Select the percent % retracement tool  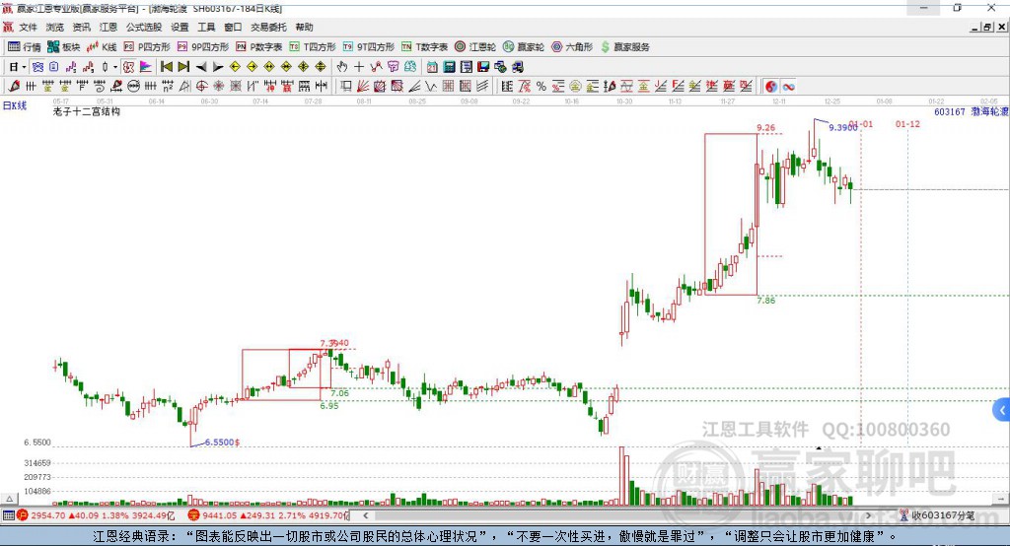point(541,86)
